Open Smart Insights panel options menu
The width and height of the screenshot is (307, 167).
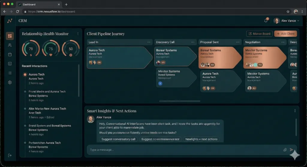point(295,111)
